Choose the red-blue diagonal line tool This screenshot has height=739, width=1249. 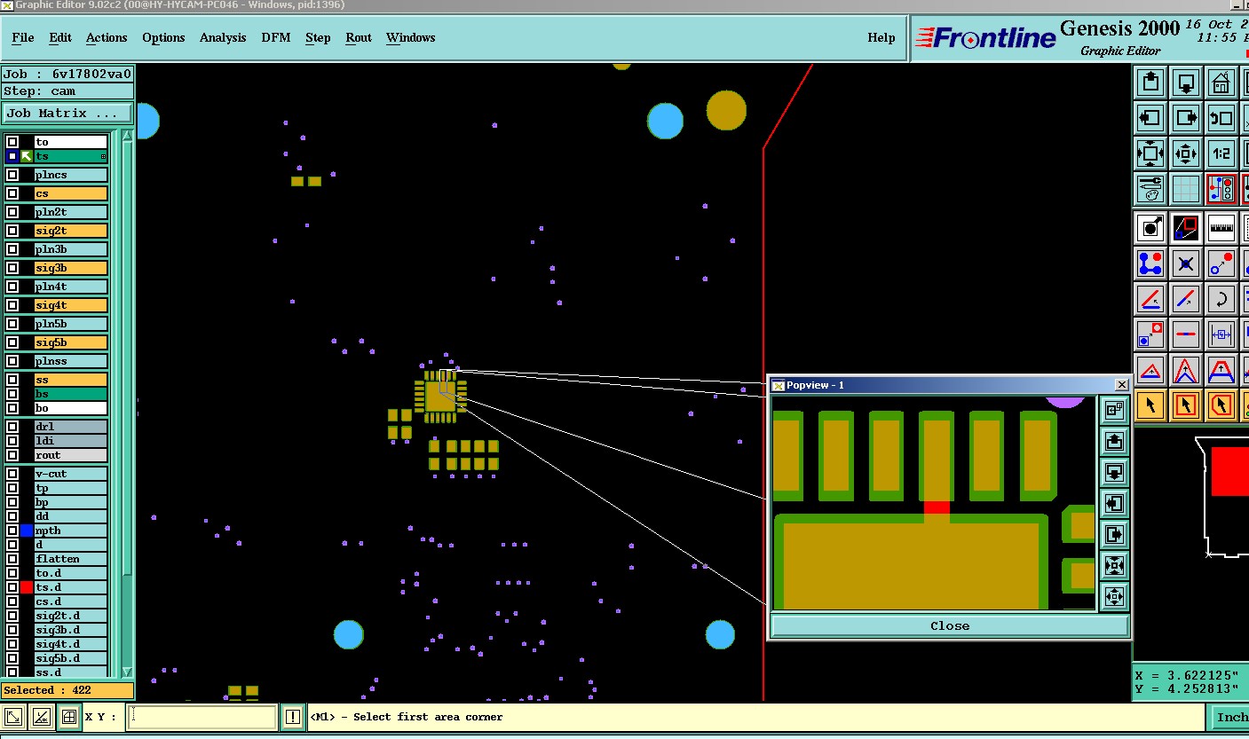click(1186, 299)
